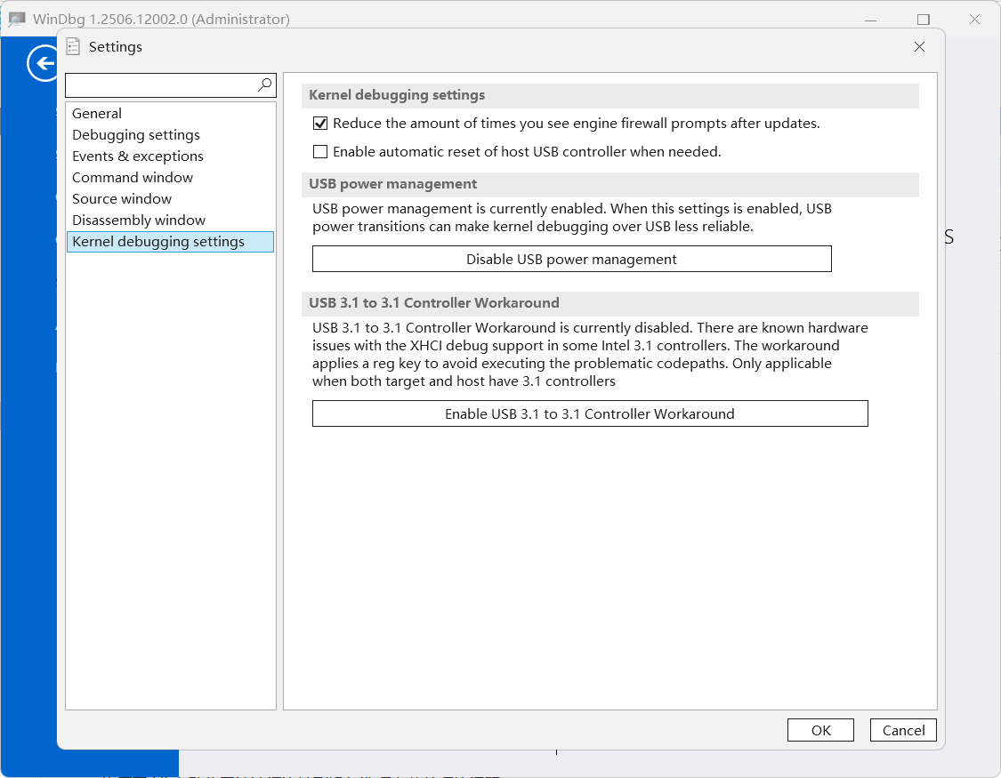
Task: Open the General settings category
Action: [x=171, y=114]
